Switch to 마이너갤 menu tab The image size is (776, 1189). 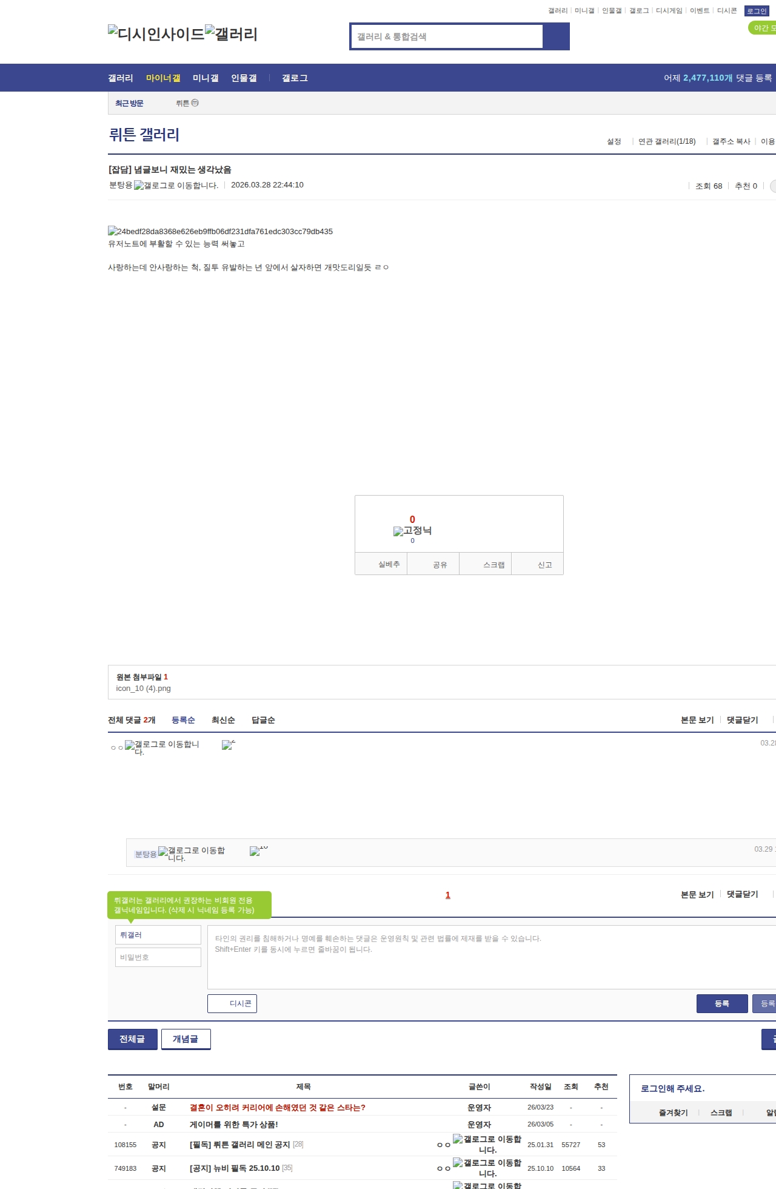pyautogui.click(x=163, y=78)
